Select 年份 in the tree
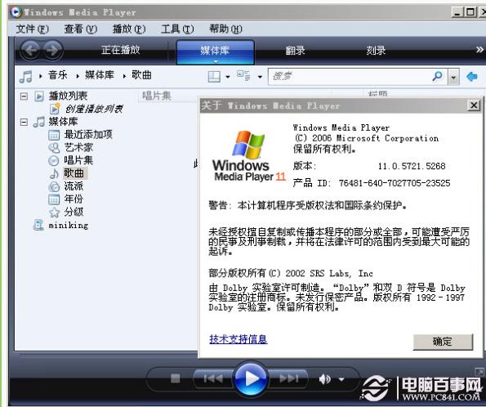The width and height of the screenshot is (486, 407). pyautogui.click(x=74, y=199)
